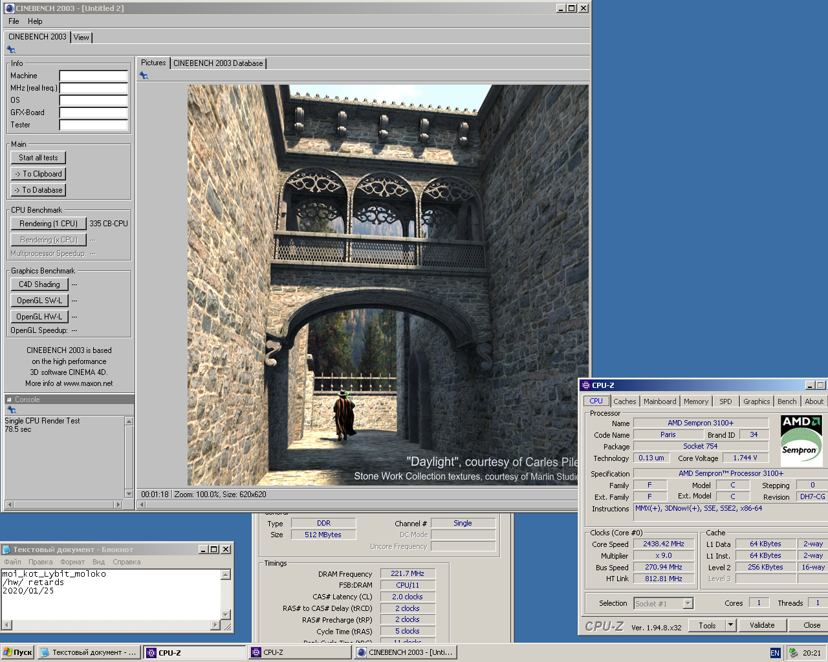
Task: Click the DRAM Frequency value 221.7 MHz
Action: [x=408, y=573]
